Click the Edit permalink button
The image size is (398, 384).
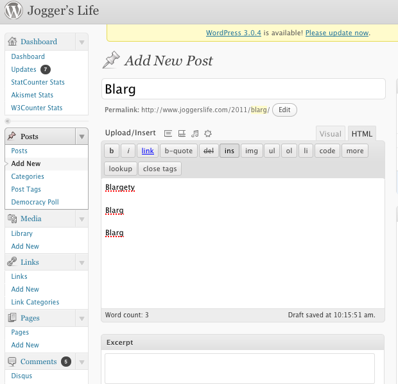coord(284,110)
